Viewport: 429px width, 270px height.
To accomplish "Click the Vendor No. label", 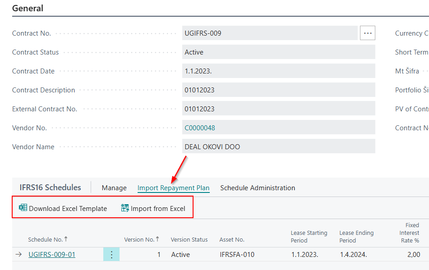I will point(29,128).
